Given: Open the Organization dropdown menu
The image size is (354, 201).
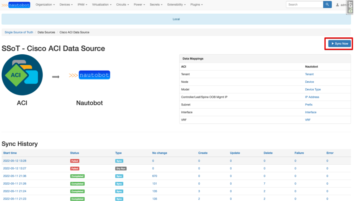Looking at the screenshot, I should click(45, 4).
